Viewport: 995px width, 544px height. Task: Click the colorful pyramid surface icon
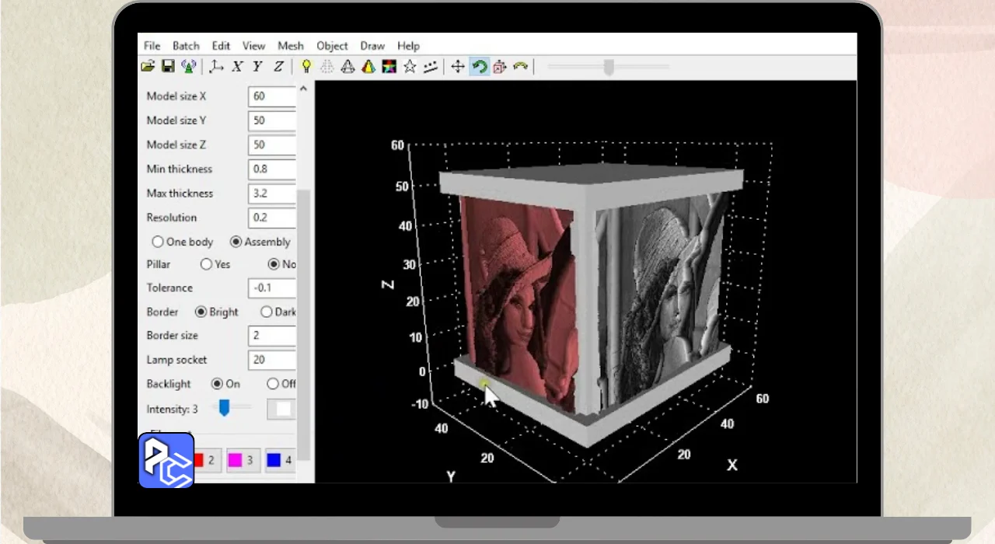[x=368, y=67]
